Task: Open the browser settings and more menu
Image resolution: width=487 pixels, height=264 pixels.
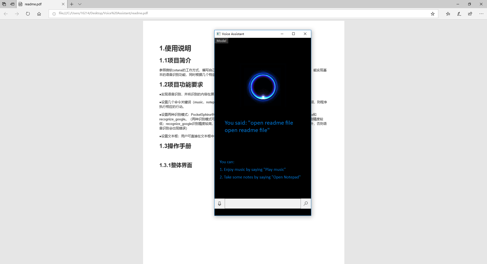Action: tap(481, 14)
